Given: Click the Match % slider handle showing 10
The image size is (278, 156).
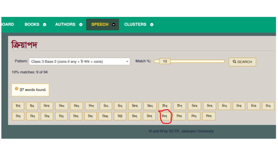Looking at the screenshot, I should point(165,61).
